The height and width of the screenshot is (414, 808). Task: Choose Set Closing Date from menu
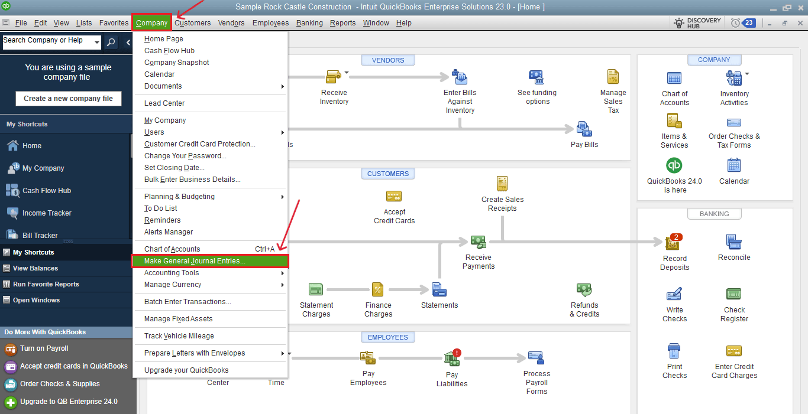174,168
